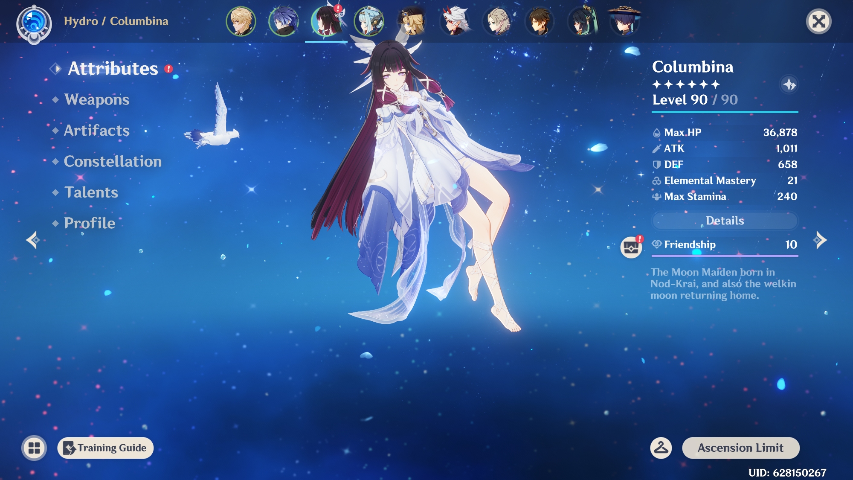Open the grid menu icon bottom-left
Viewport: 853px width, 480px height.
click(34, 448)
